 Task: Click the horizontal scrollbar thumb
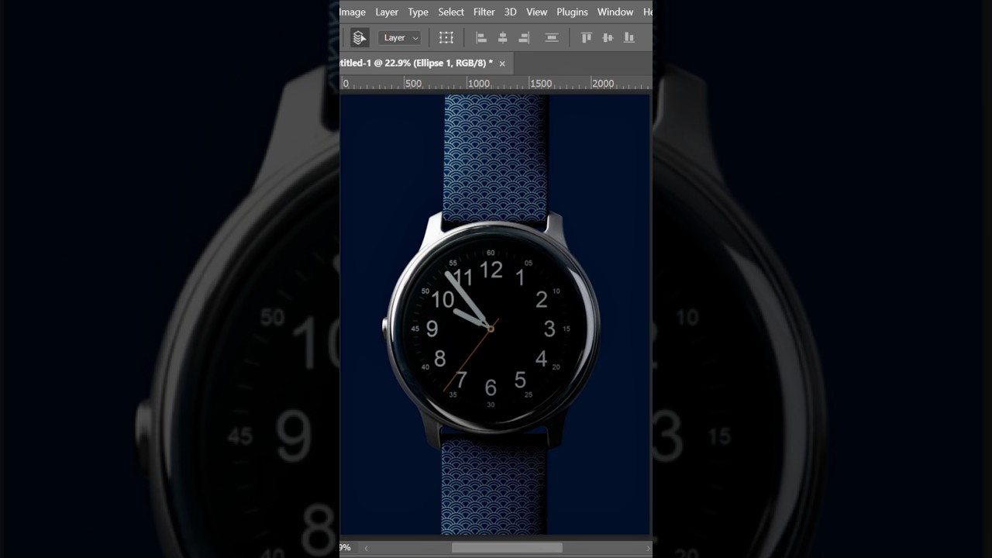(x=507, y=548)
